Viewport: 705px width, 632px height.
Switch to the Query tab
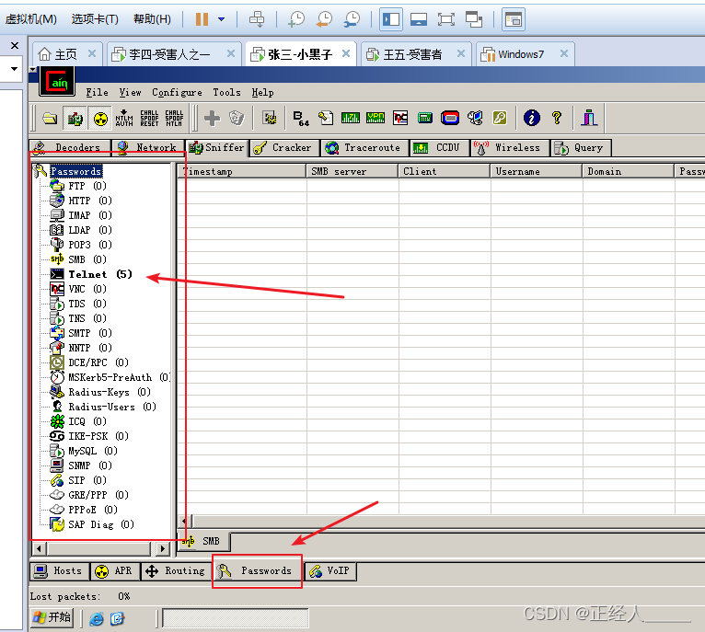tap(581, 147)
